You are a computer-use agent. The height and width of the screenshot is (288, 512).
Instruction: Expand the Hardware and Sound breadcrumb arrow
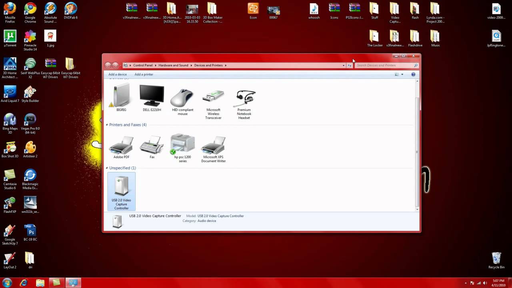191,65
